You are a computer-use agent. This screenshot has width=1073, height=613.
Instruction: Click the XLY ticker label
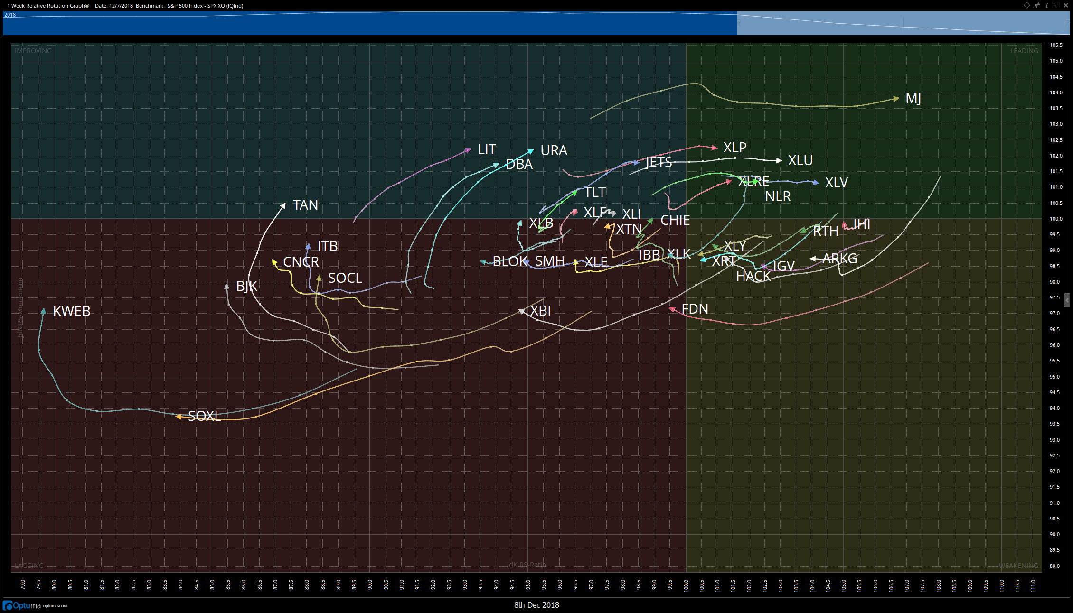pos(735,246)
